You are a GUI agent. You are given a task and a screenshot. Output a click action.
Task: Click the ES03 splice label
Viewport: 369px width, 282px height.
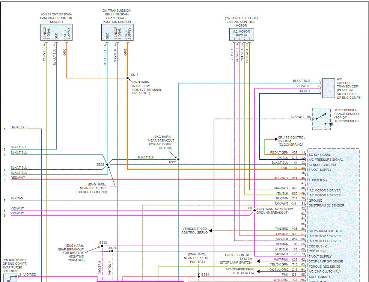tap(248, 208)
